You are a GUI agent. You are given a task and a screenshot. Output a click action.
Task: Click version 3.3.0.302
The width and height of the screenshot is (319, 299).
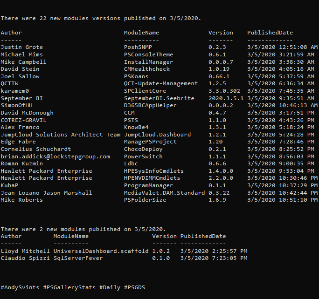click(224, 91)
